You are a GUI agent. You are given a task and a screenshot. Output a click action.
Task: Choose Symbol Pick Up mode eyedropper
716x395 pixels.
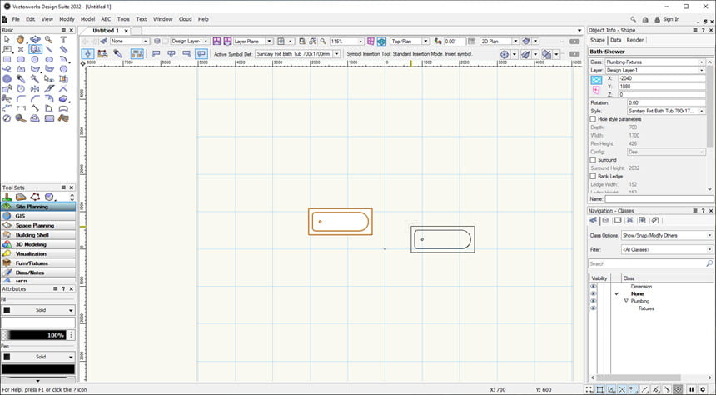pos(118,54)
